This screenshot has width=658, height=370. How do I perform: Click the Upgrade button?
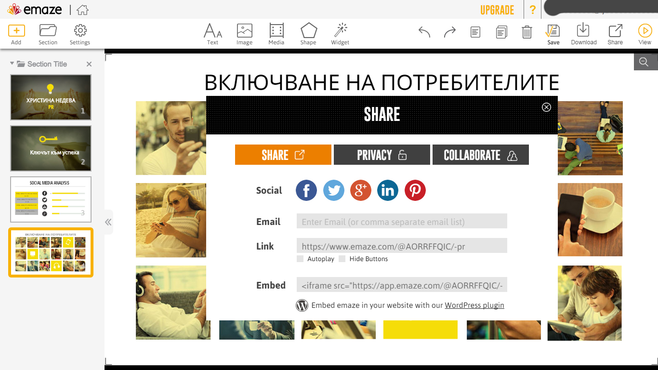pos(497,10)
